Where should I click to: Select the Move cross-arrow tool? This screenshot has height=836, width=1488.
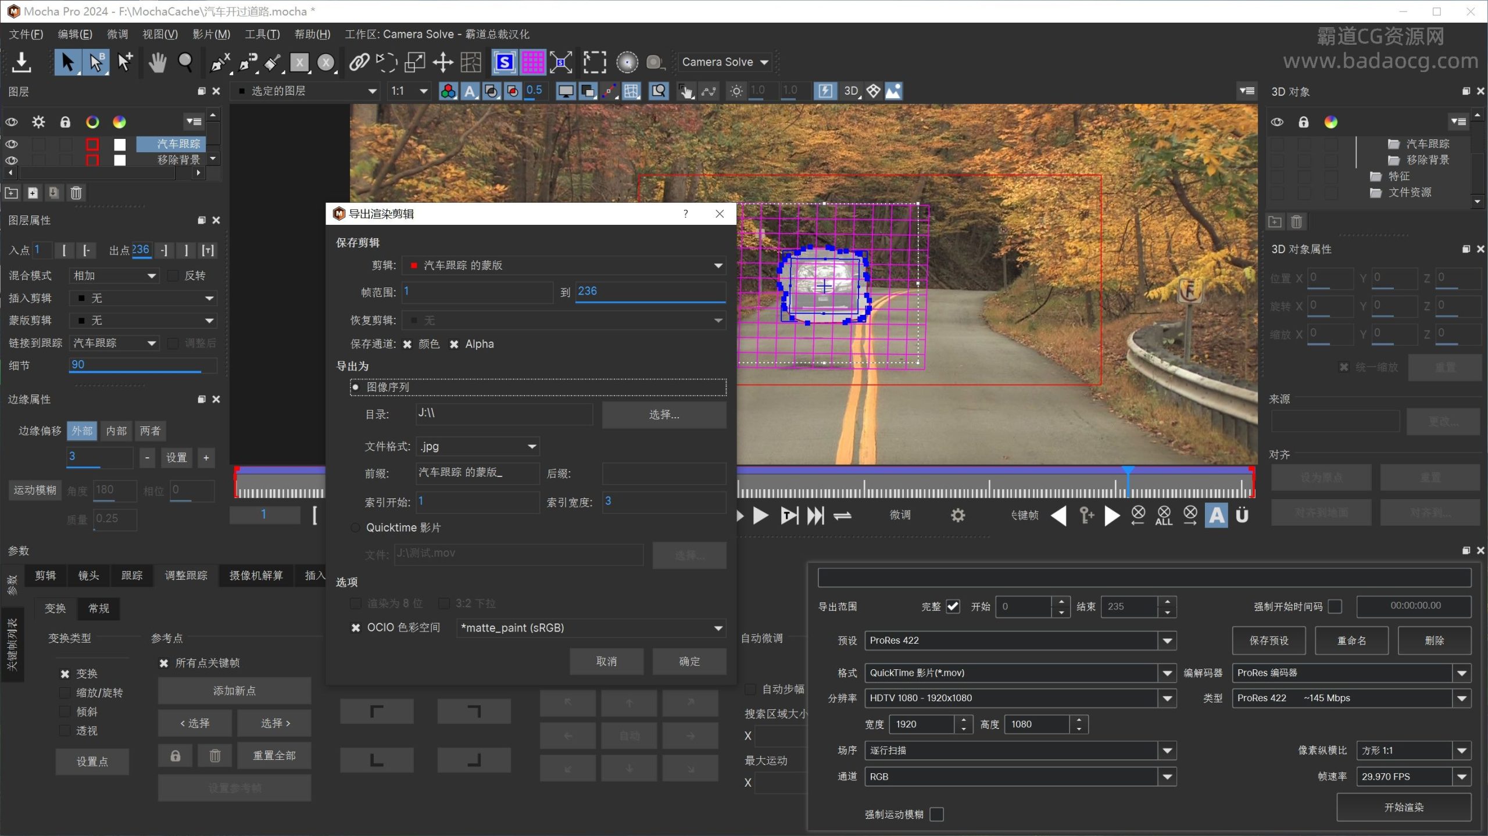coord(443,62)
